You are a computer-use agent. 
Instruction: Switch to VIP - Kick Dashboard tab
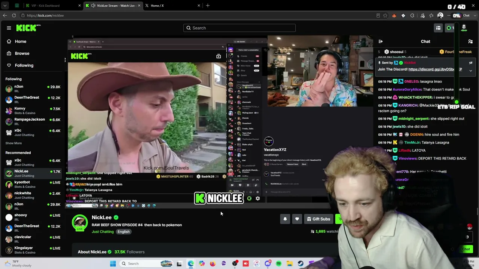coord(52,6)
